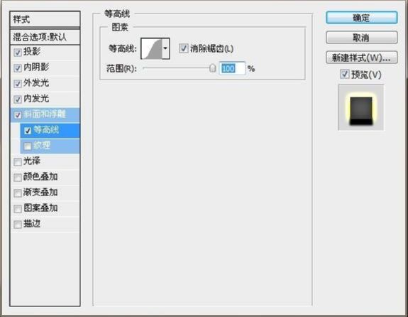408x317 pixels.
Task: Enable the 纹理 texture checkbox
Action: point(28,146)
